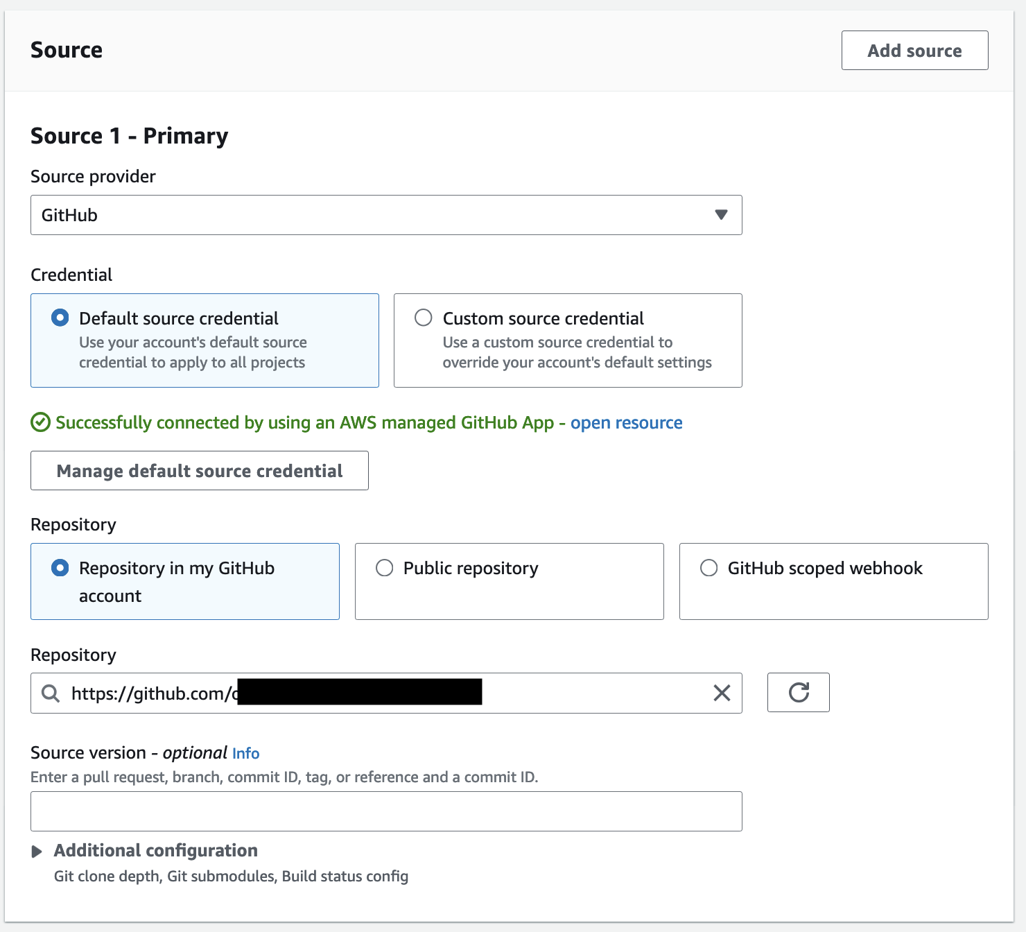
Task: Click the dropdown arrow beside GitHub
Action: [721, 215]
